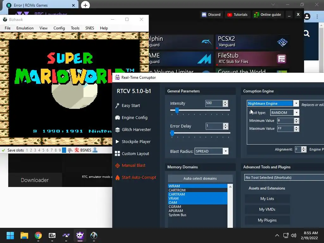Click the Intensity slider handle
Screen dimensions: 324x243
pyautogui.click(x=177, y=110)
